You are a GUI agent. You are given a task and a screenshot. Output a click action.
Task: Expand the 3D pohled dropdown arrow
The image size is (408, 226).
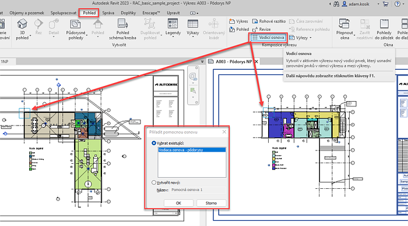(30, 36)
